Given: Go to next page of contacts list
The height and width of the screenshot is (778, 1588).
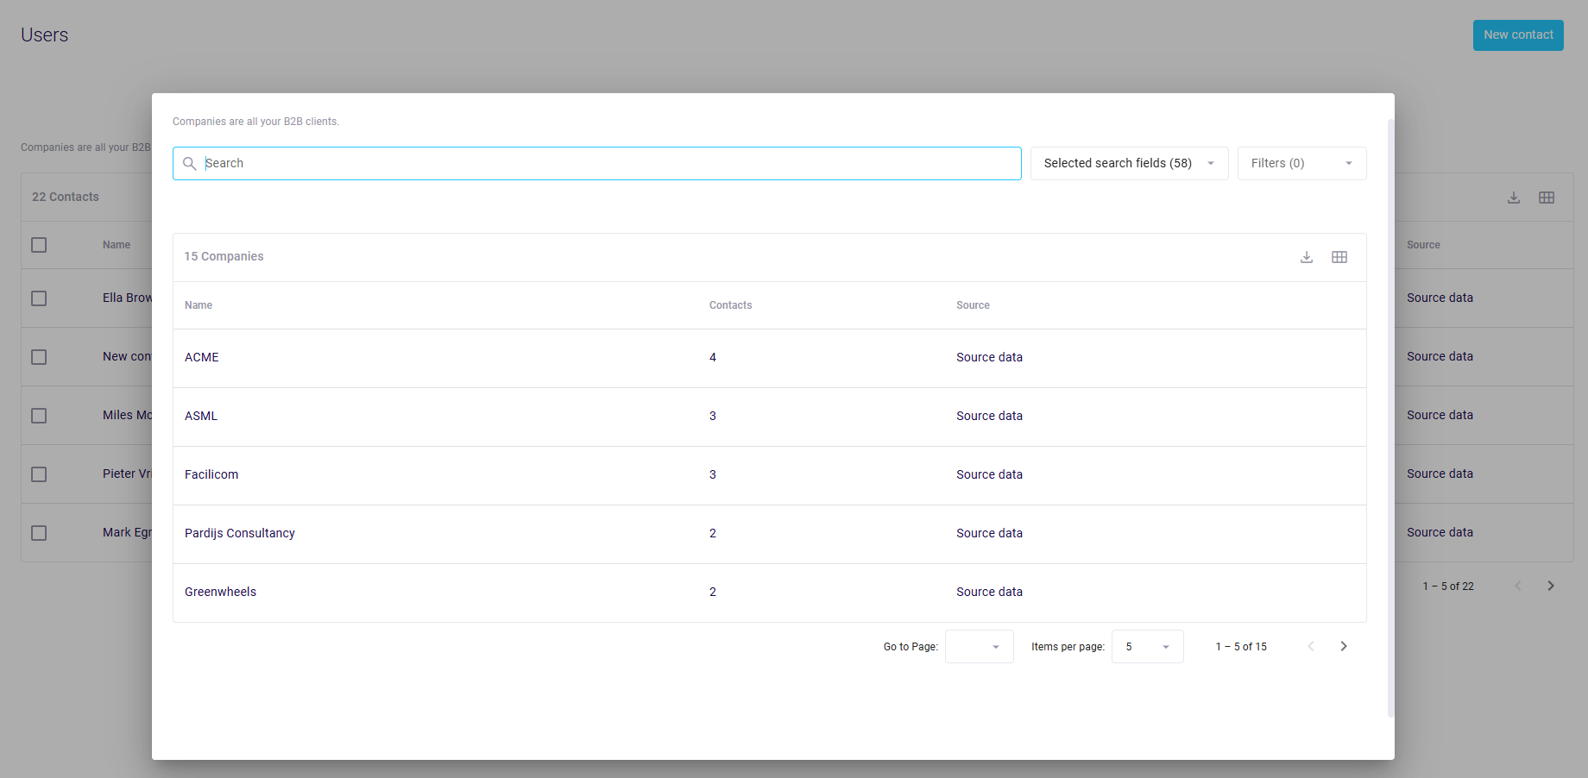Looking at the screenshot, I should point(1551,586).
